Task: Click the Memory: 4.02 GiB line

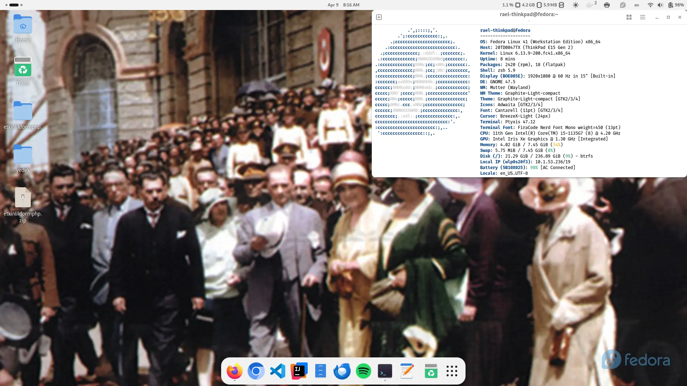Action: 521,145
